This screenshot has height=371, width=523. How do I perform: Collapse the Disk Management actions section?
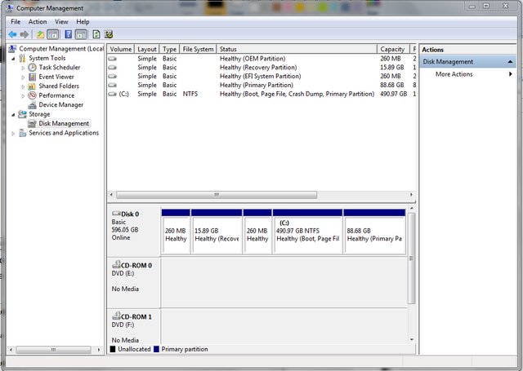pos(510,61)
